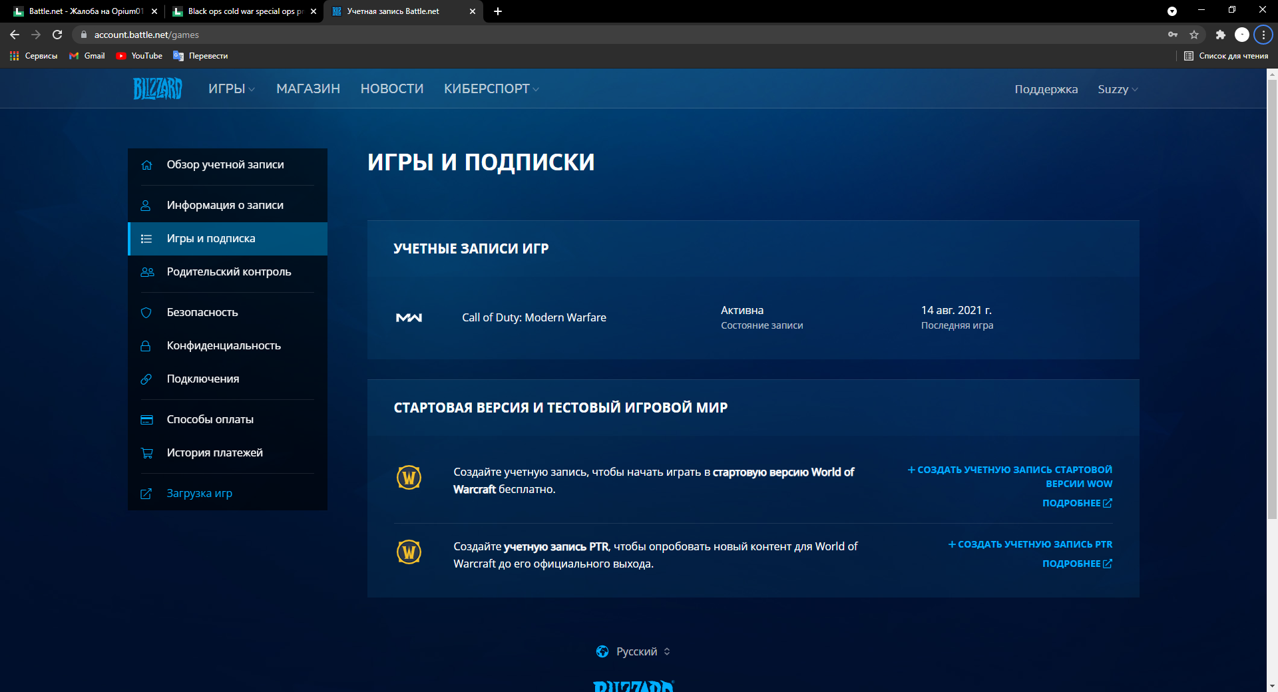
Task: Click the browser back arrow
Action: click(15, 35)
